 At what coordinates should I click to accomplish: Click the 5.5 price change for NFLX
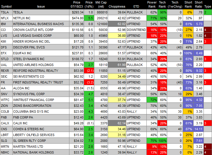tap(89, 18)
